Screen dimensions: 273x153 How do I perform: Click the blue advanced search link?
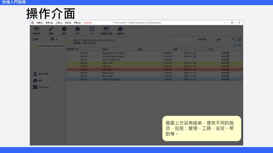tap(237, 45)
